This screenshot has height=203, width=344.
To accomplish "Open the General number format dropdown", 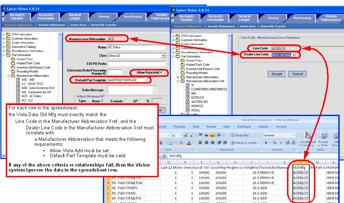I will point(294,135).
